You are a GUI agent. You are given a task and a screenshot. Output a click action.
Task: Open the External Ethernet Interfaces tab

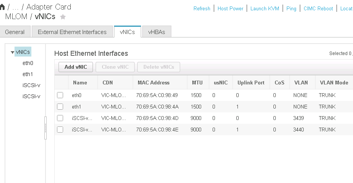click(x=72, y=32)
